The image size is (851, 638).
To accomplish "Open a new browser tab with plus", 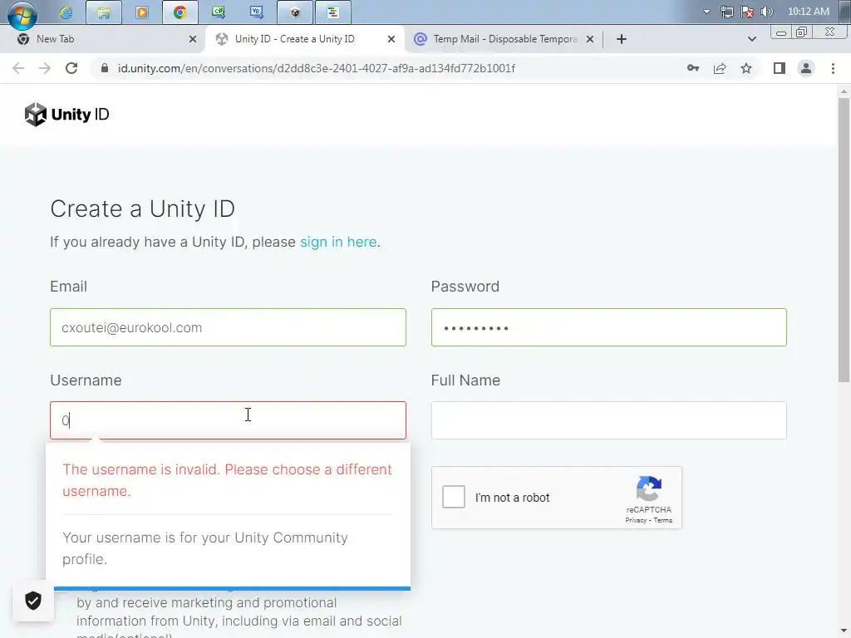I will coord(622,39).
